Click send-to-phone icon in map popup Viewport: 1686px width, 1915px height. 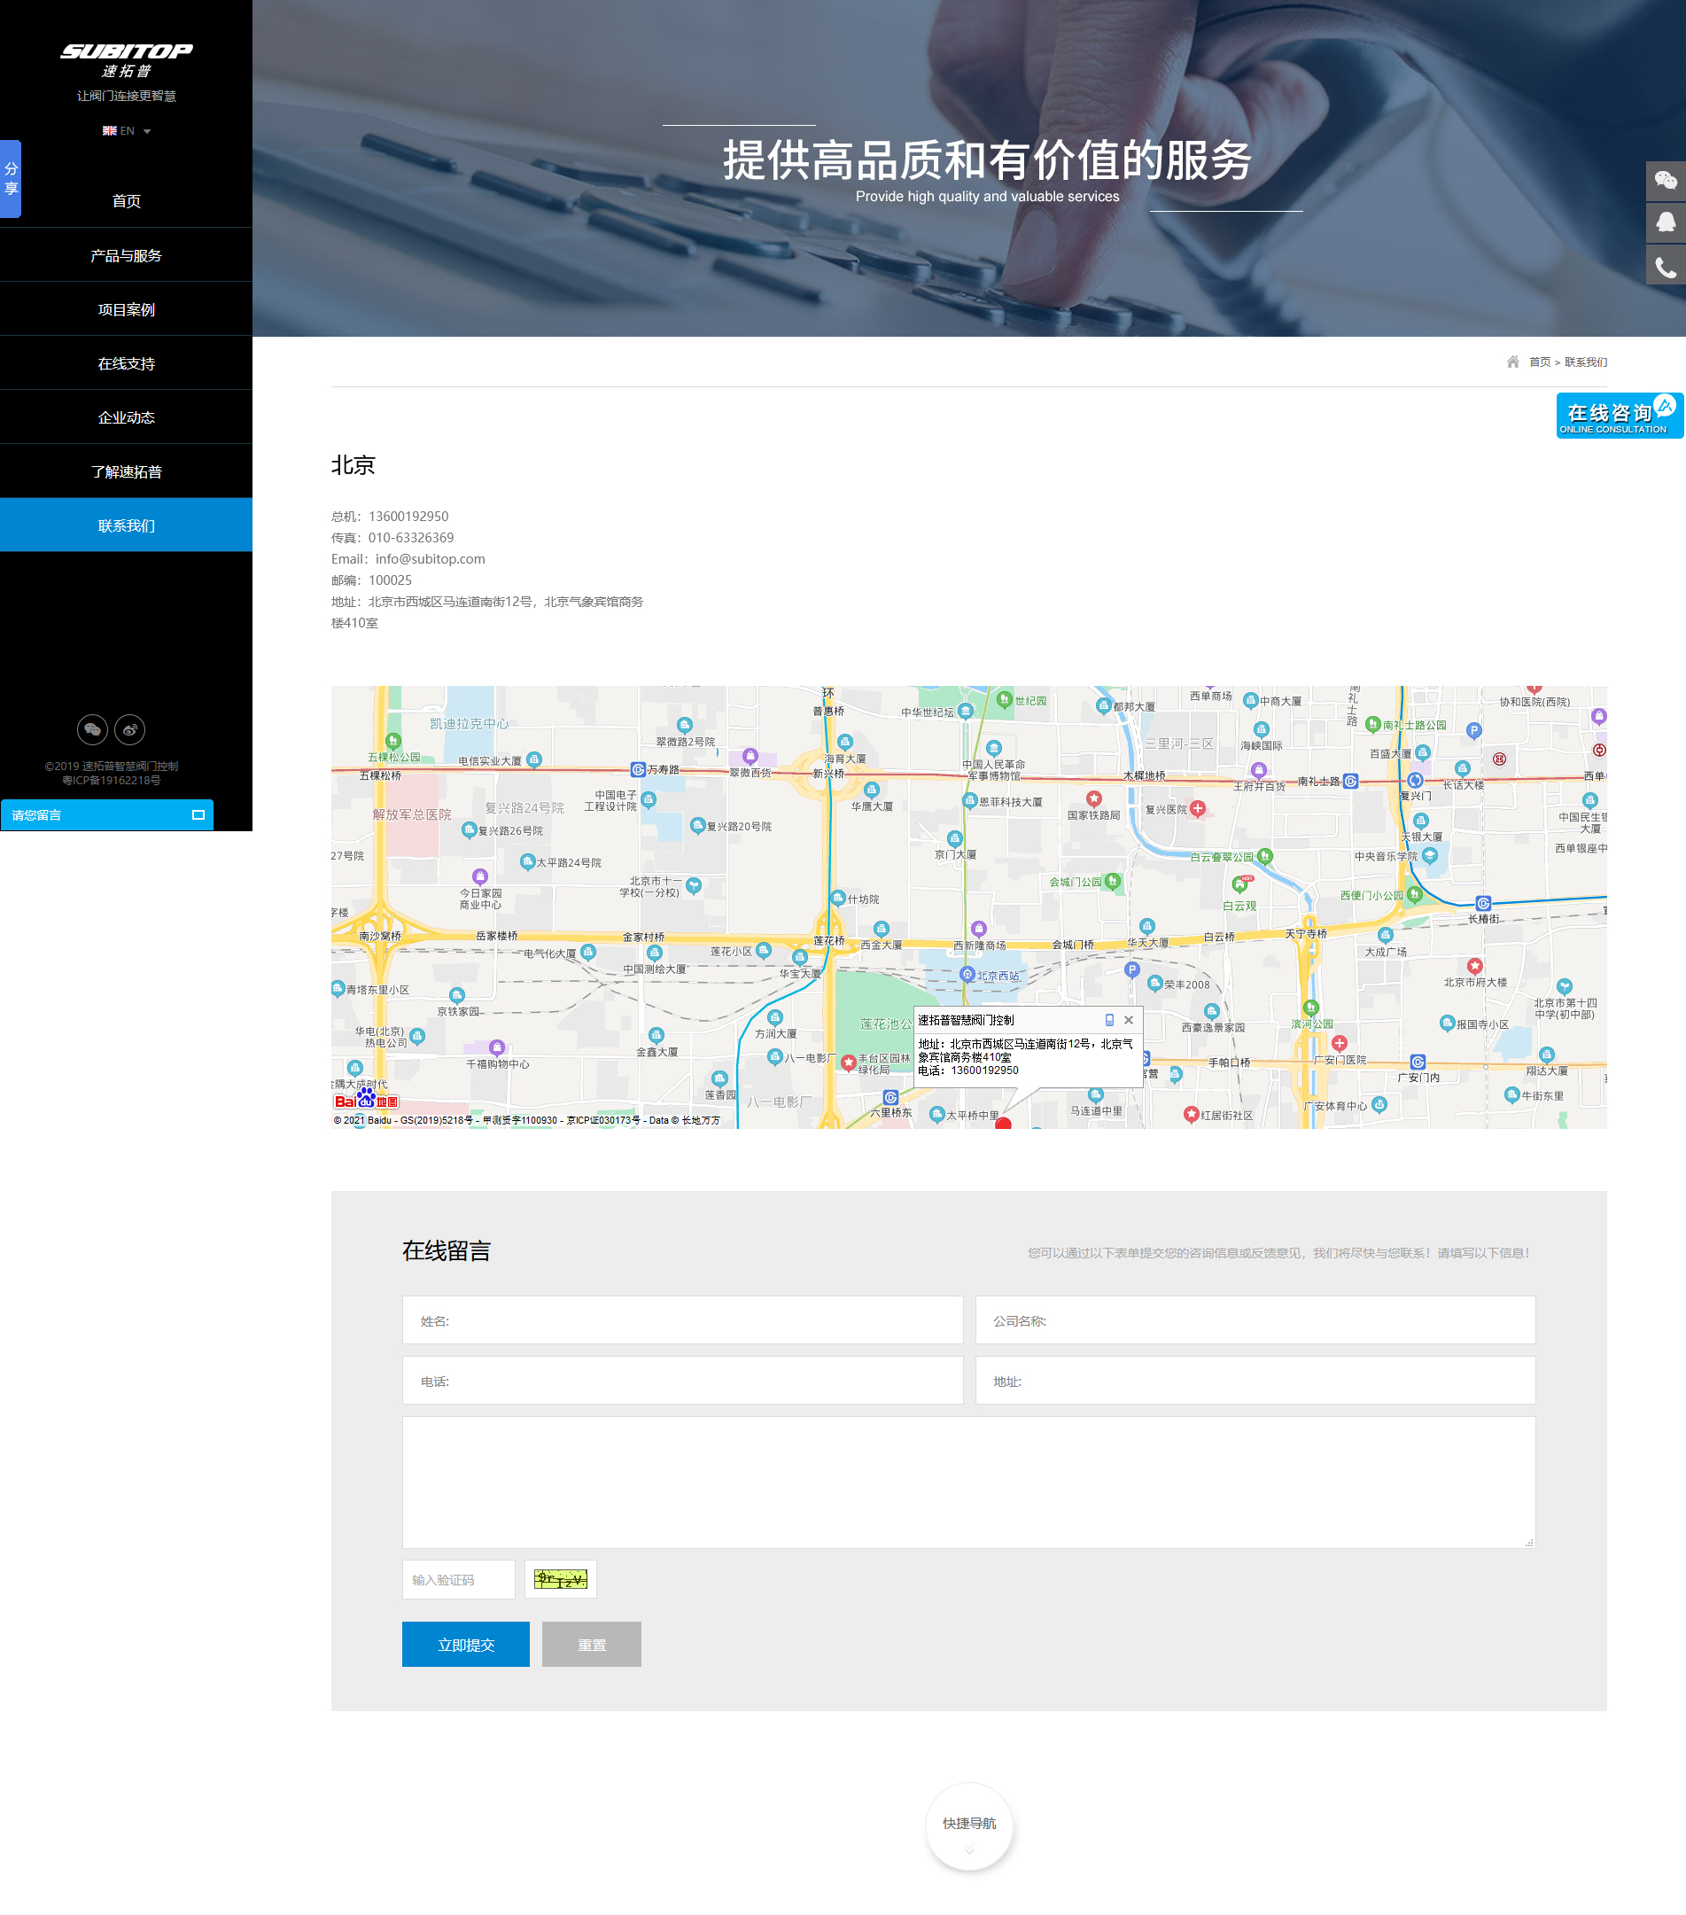1109,1020
